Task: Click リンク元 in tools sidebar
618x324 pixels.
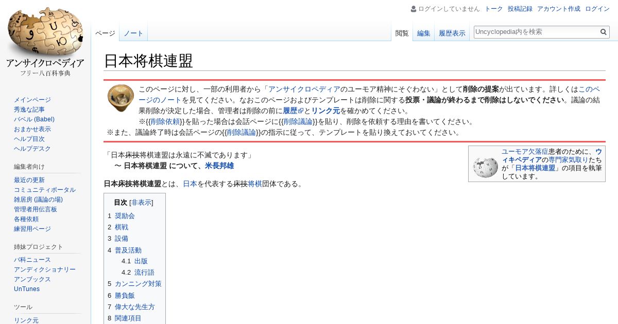Action: [26, 320]
